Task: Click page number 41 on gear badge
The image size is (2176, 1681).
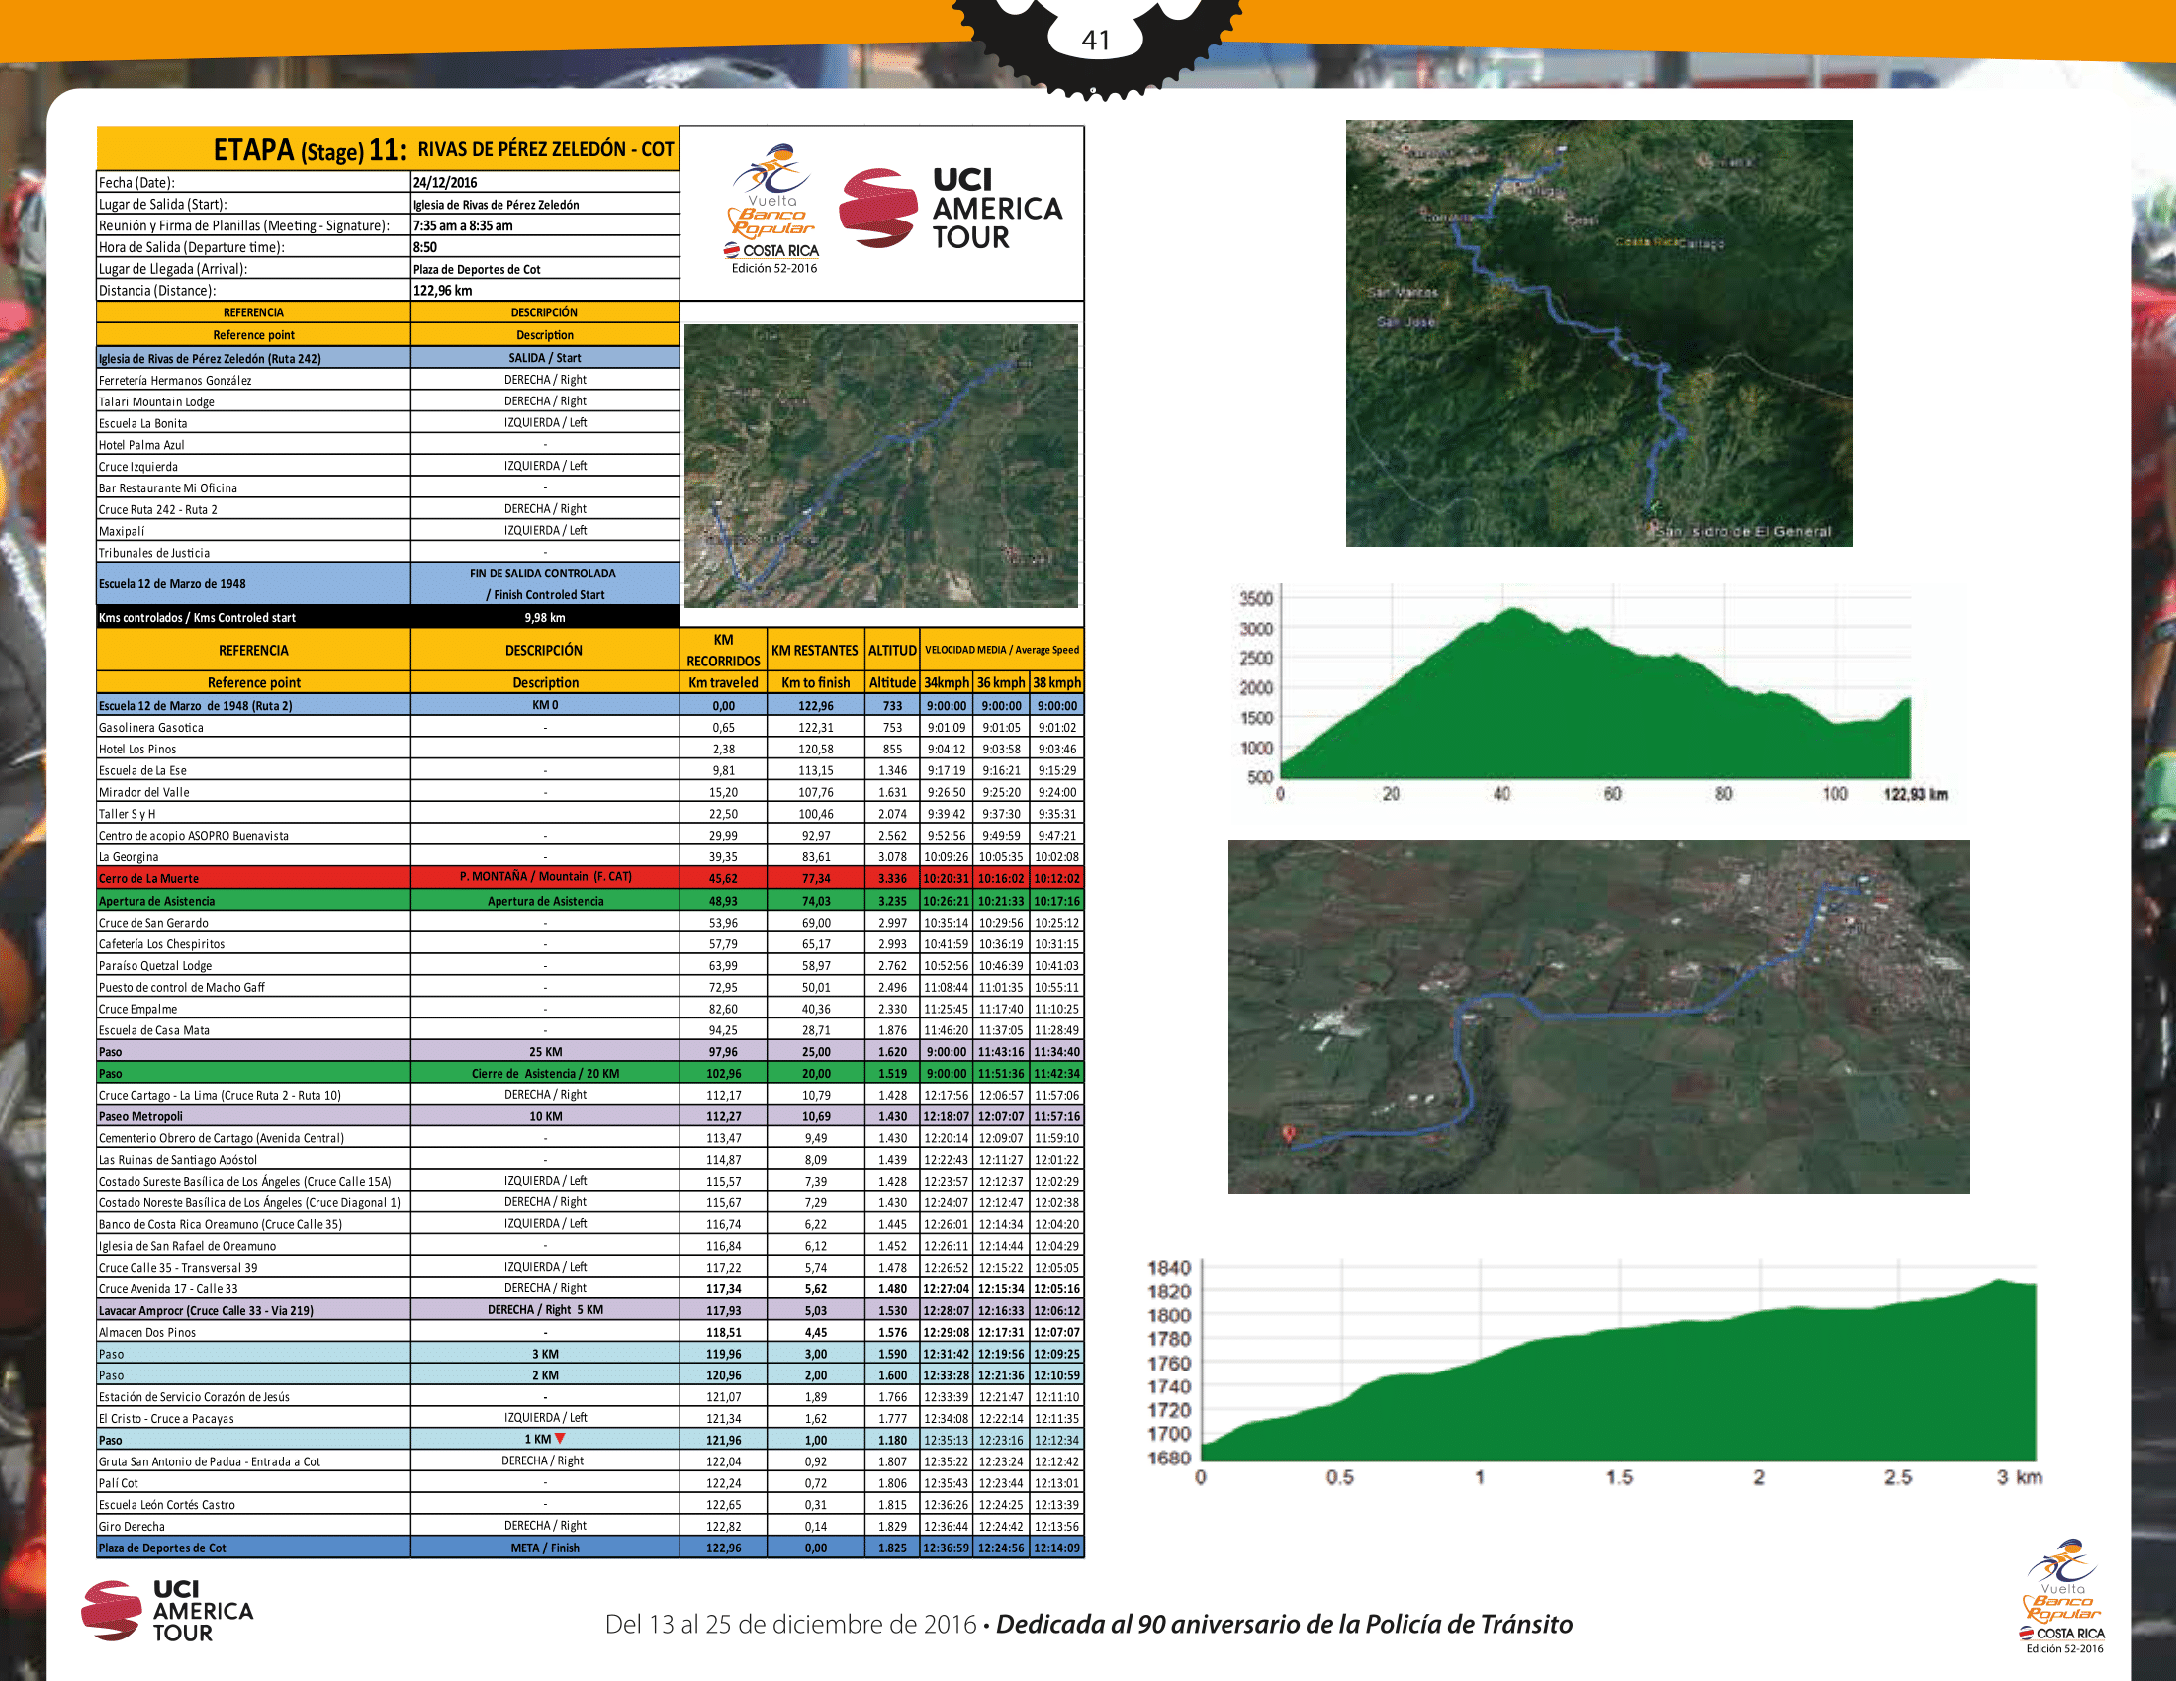Action: (x=1096, y=40)
